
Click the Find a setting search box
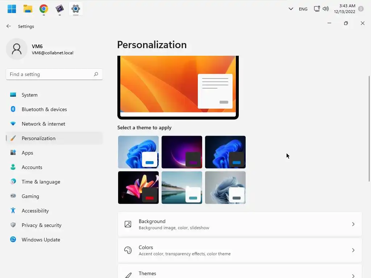[54, 74]
